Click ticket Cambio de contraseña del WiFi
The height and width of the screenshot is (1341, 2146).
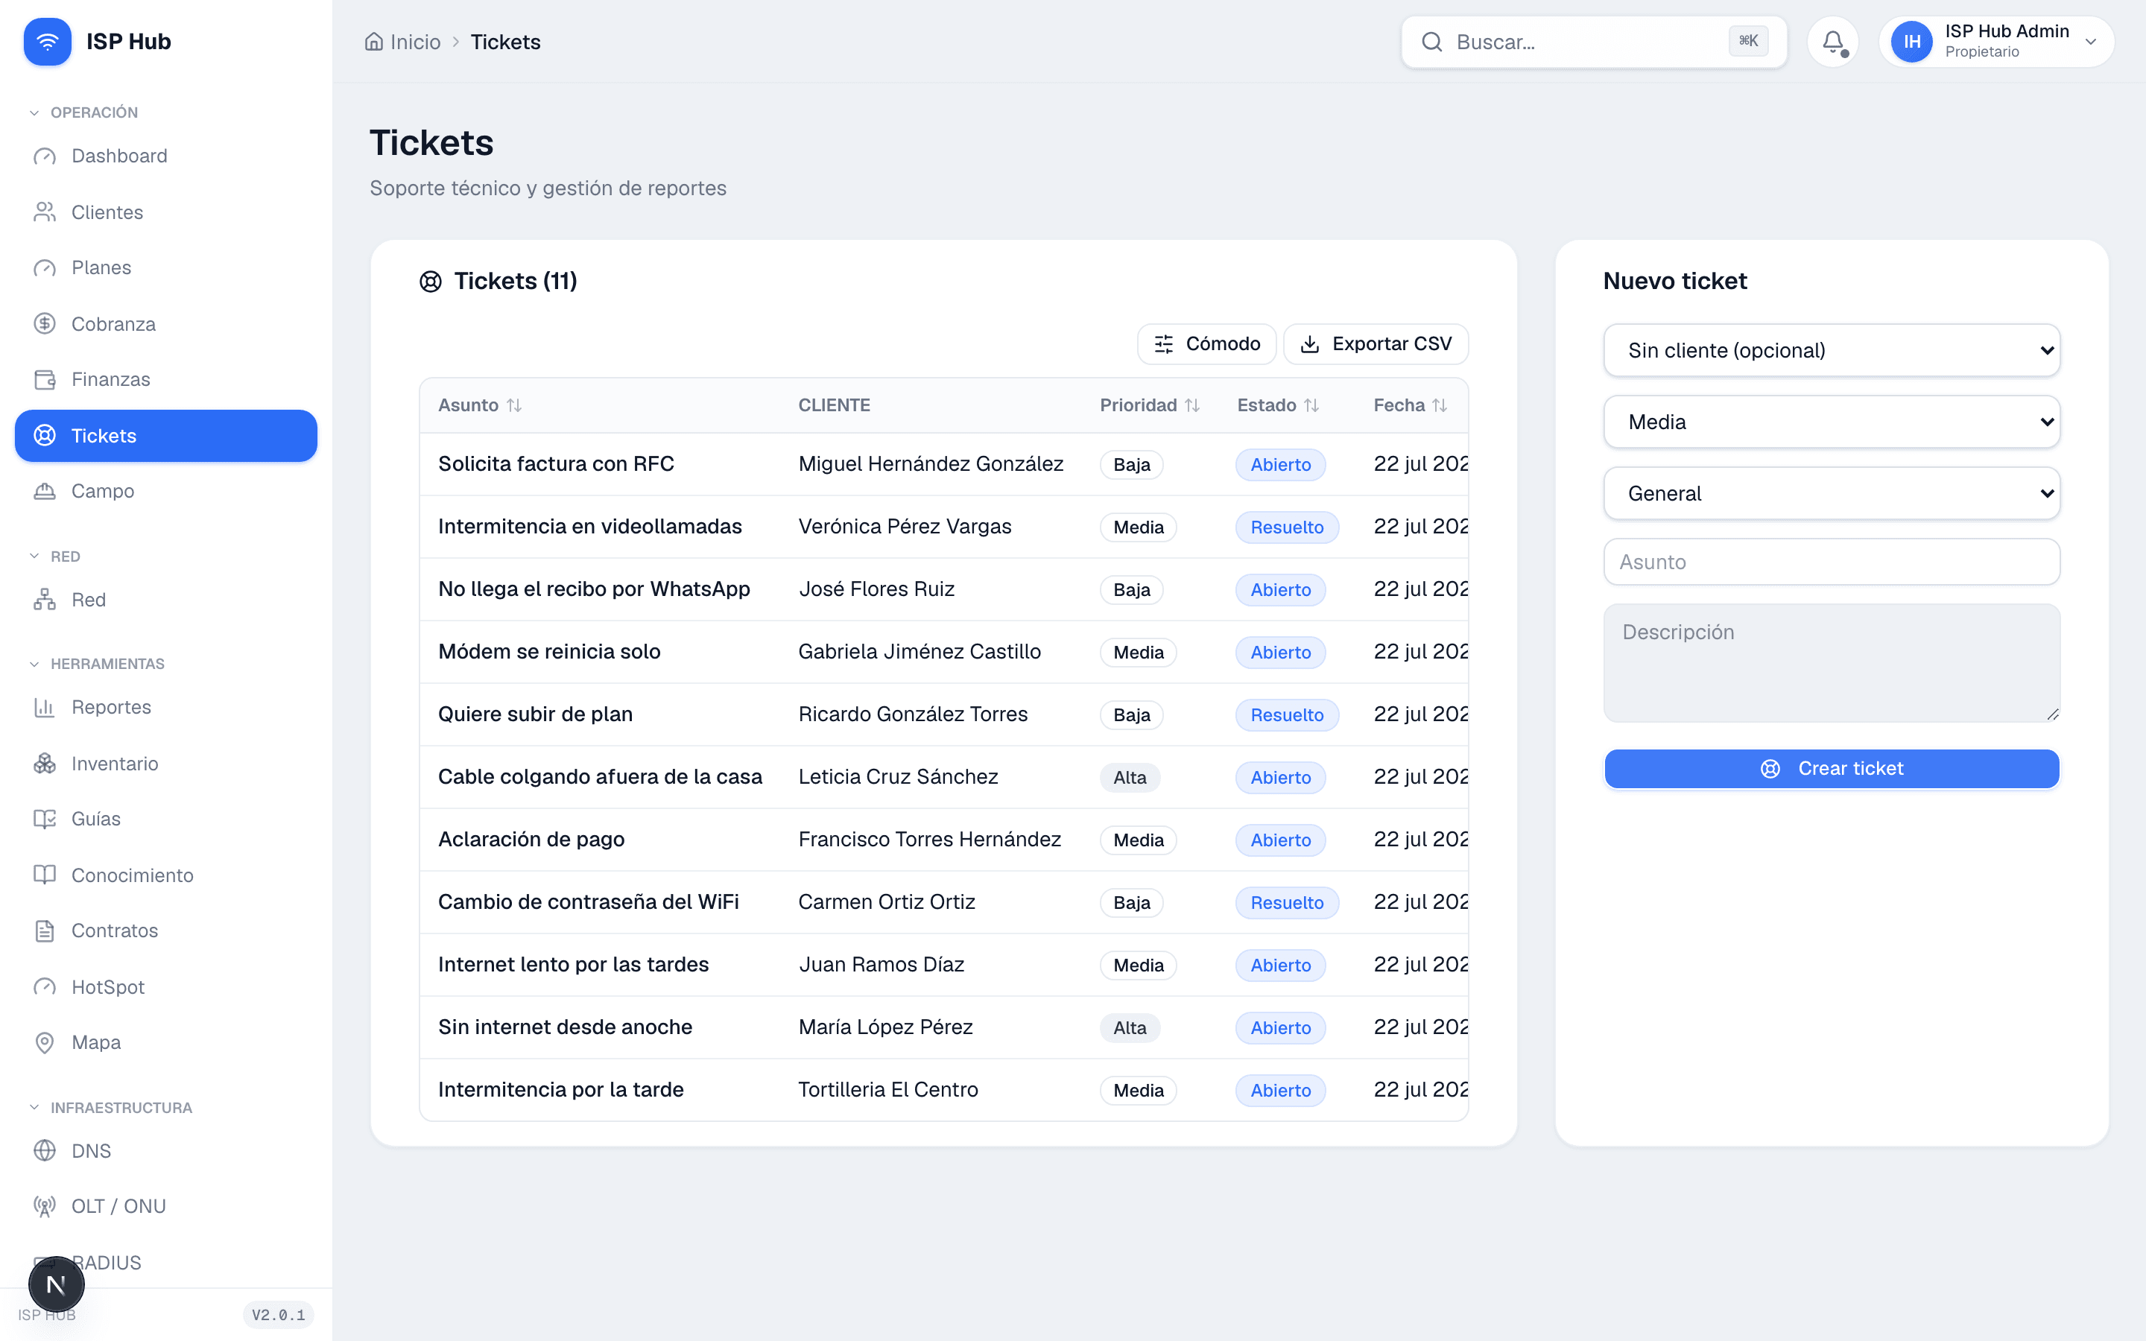coord(588,902)
